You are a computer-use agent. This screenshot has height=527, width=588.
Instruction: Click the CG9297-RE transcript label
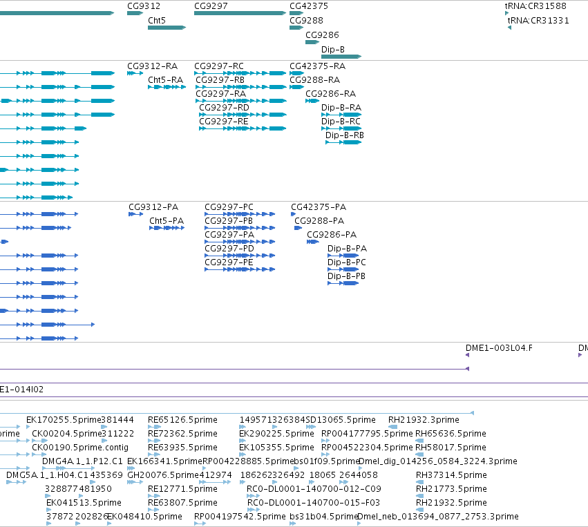pos(224,122)
